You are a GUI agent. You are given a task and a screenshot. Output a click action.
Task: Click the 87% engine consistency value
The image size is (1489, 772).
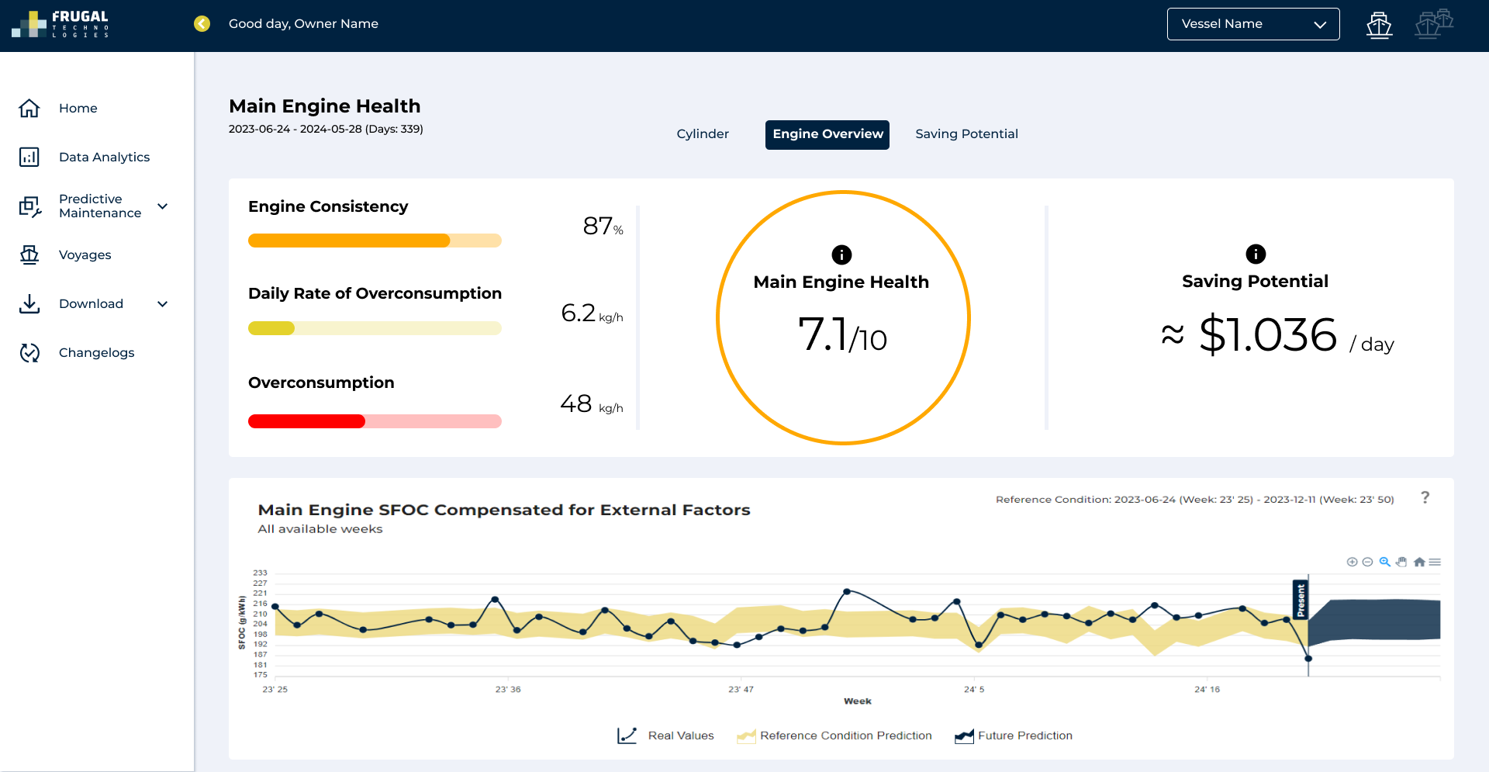pos(603,226)
